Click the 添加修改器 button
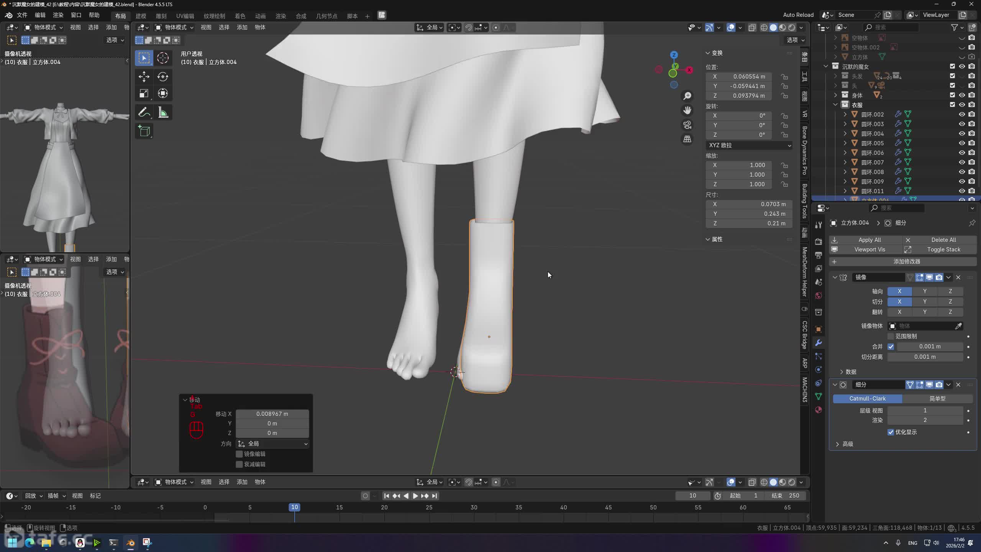 coord(906,261)
